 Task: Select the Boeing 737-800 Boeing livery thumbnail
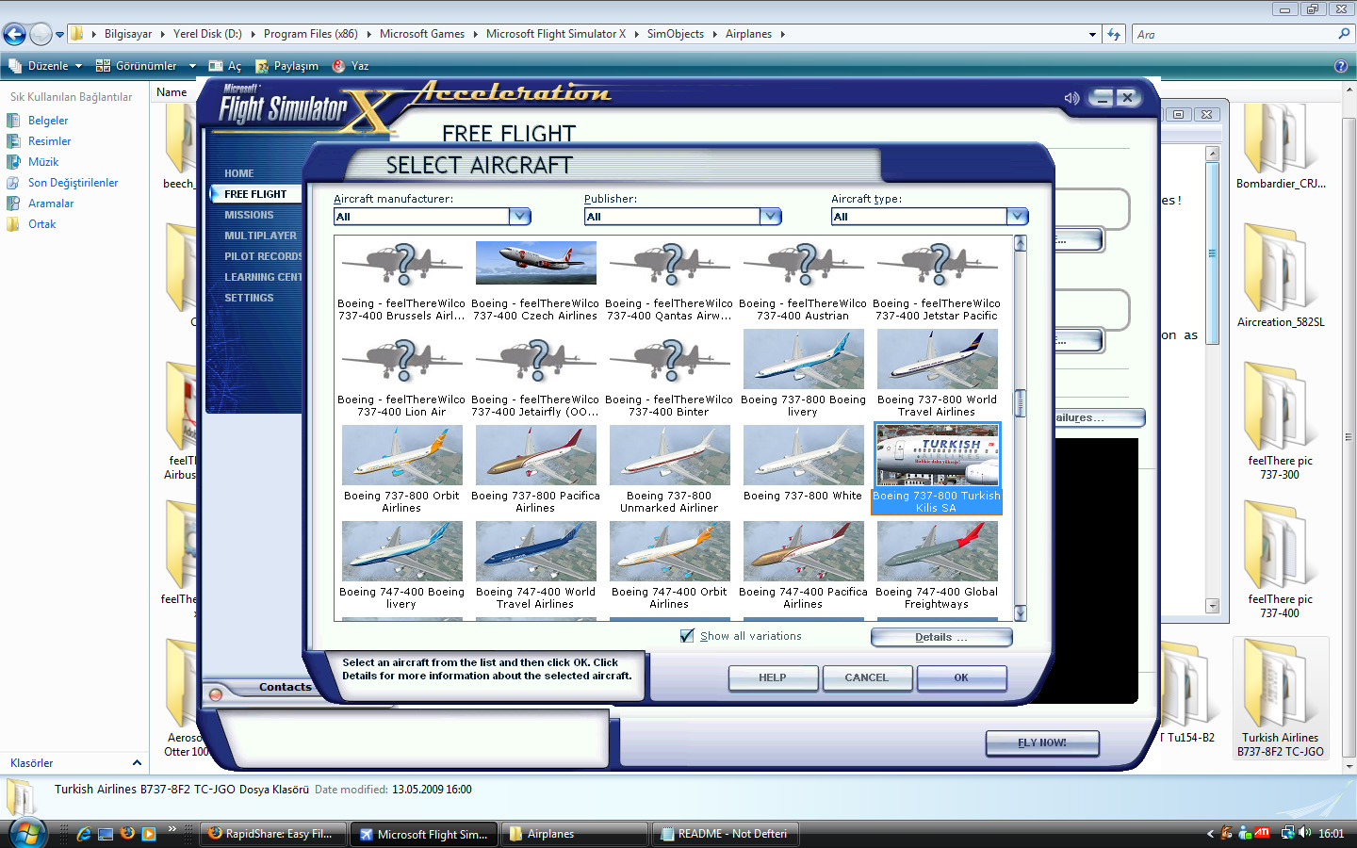tap(803, 359)
